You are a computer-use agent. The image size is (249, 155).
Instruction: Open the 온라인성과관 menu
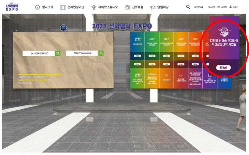click(76, 7)
